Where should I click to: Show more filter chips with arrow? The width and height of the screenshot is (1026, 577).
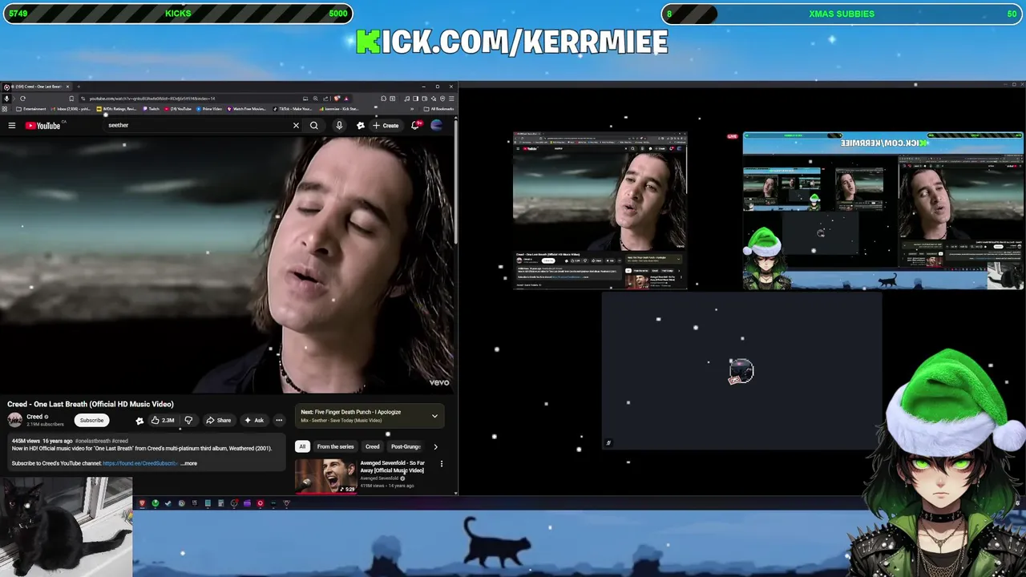pyautogui.click(x=435, y=446)
